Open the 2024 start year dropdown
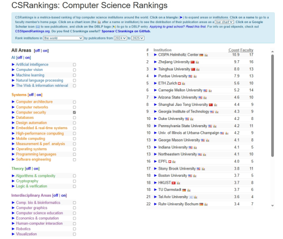 point(120,38)
